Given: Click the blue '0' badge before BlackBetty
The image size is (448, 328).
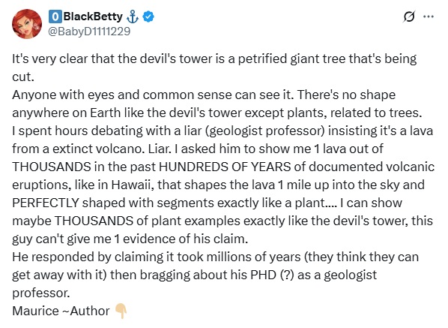Looking at the screenshot, I should 55,17.
